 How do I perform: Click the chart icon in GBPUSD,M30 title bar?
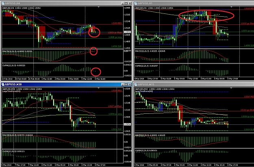coord(3,85)
